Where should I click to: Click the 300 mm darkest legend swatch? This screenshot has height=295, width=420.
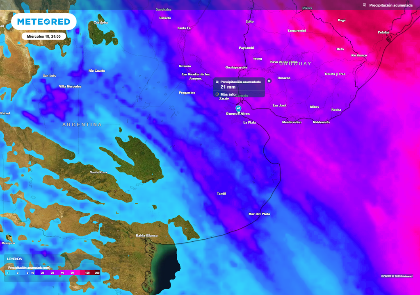[x=97, y=272]
